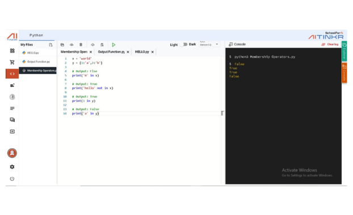
Task: Open the chat bubbles icon in sidebar
Action: pyautogui.click(x=12, y=120)
